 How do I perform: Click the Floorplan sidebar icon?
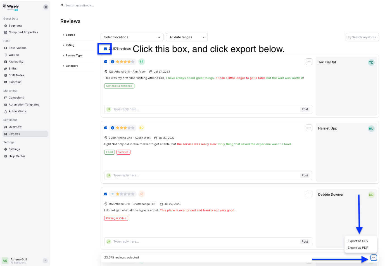[6, 82]
